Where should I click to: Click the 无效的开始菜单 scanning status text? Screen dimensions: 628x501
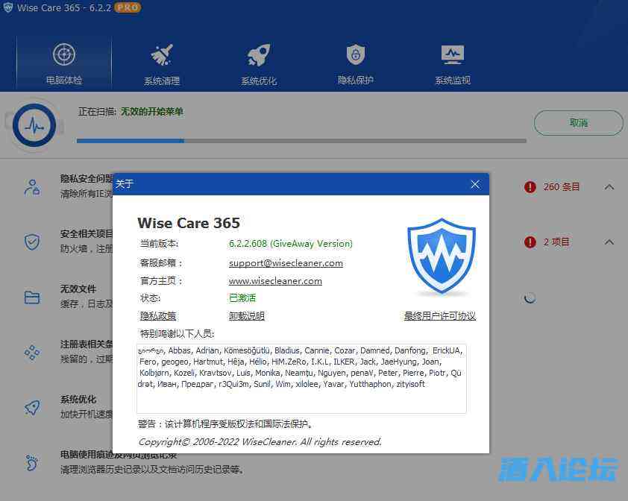click(x=152, y=112)
